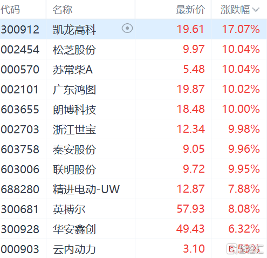This screenshot has width=267, height=258.
Task: Select stock code 300681
Action: click(19, 209)
